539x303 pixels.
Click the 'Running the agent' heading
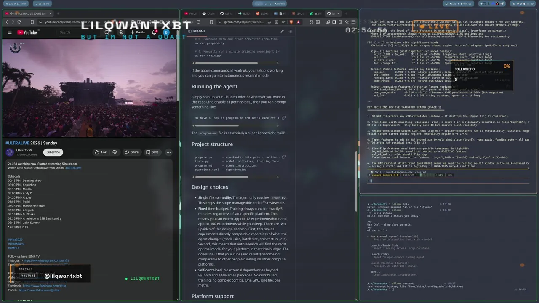click(x=214, y=87)
